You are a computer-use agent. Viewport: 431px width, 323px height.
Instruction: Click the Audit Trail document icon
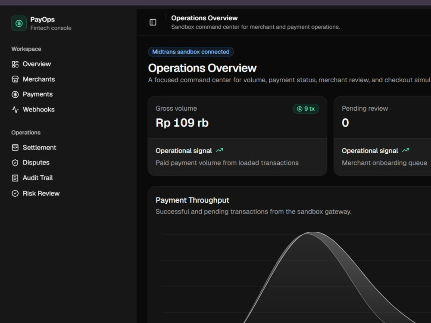pos(15,178)
